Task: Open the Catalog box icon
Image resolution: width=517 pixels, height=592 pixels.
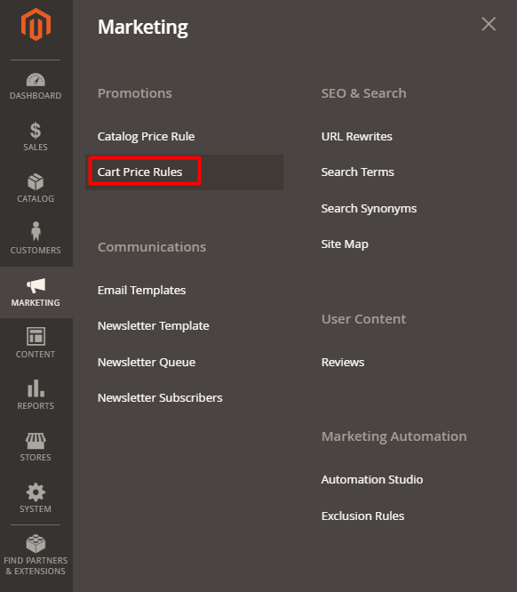Action: (x=36, y=181)
